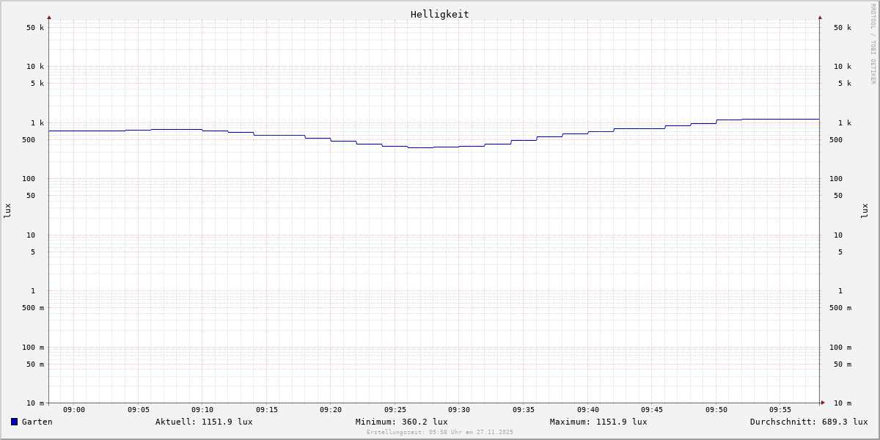This screenshot has width=880, height=440.
Task: Click the red arrow at the x-axis end
Action: point(823,403)
